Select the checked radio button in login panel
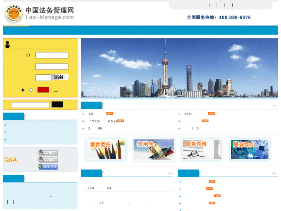 [x=23, y=90]
